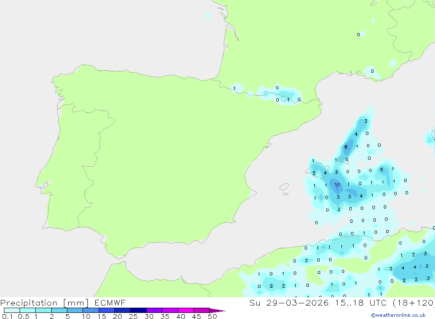Click the '35' legend label

pos(165,316)
